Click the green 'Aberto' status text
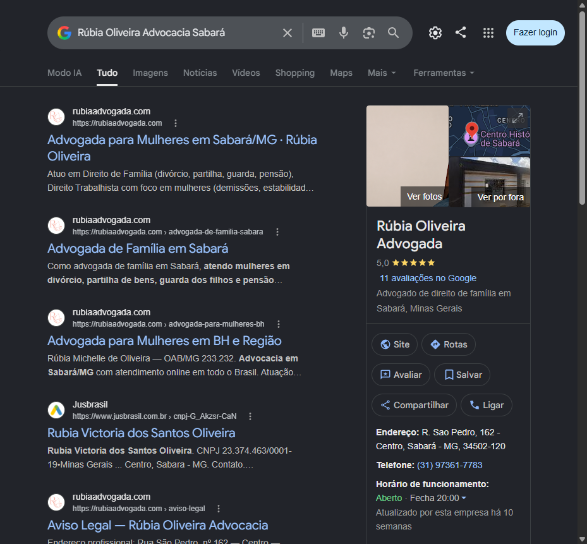This screenshot has width=587, height=544. coord(389,498)
